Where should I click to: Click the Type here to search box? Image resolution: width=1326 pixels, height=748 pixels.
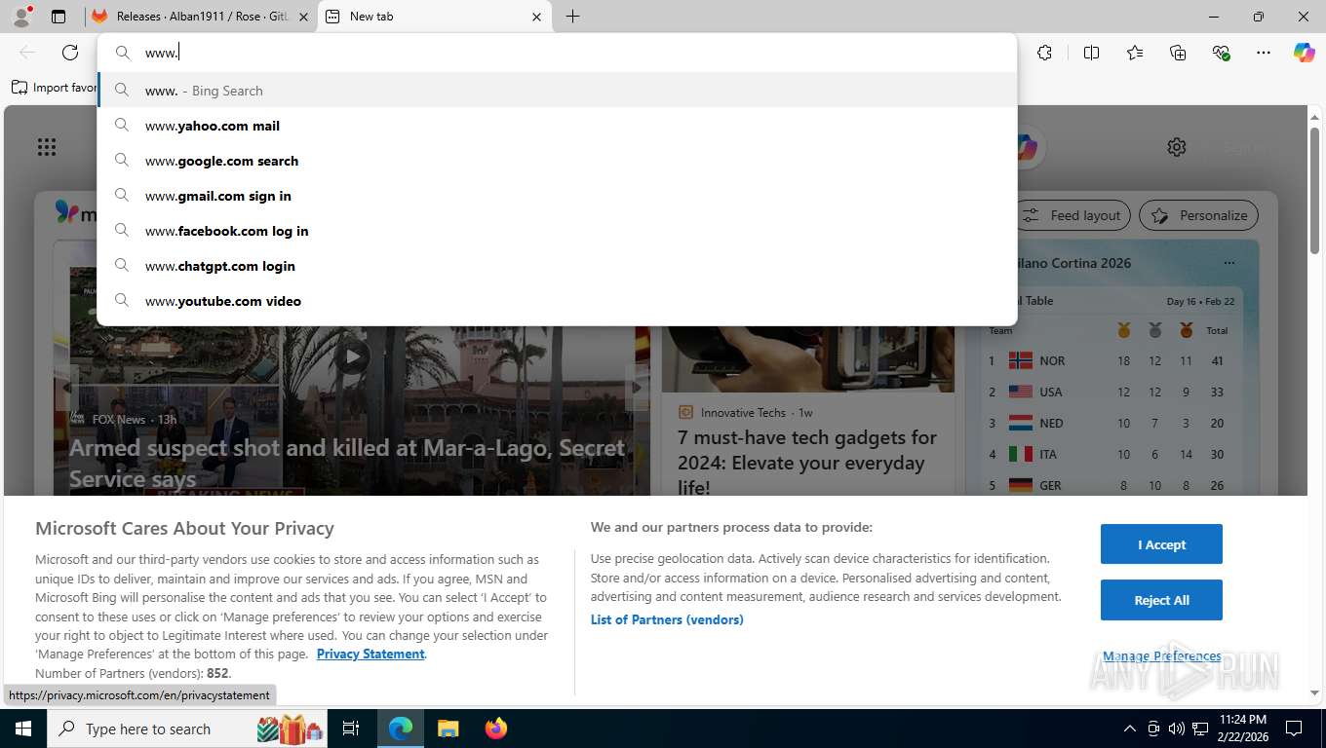pyautogui.click(x=188, y=729)
